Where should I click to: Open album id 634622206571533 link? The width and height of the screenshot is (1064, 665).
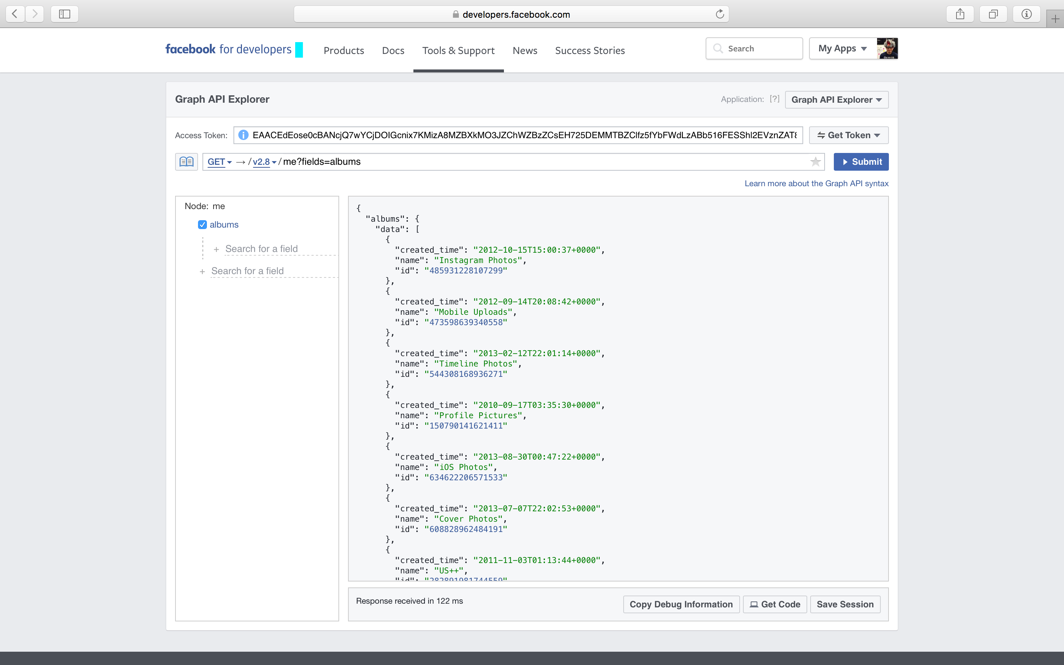[x=465, y=477]
